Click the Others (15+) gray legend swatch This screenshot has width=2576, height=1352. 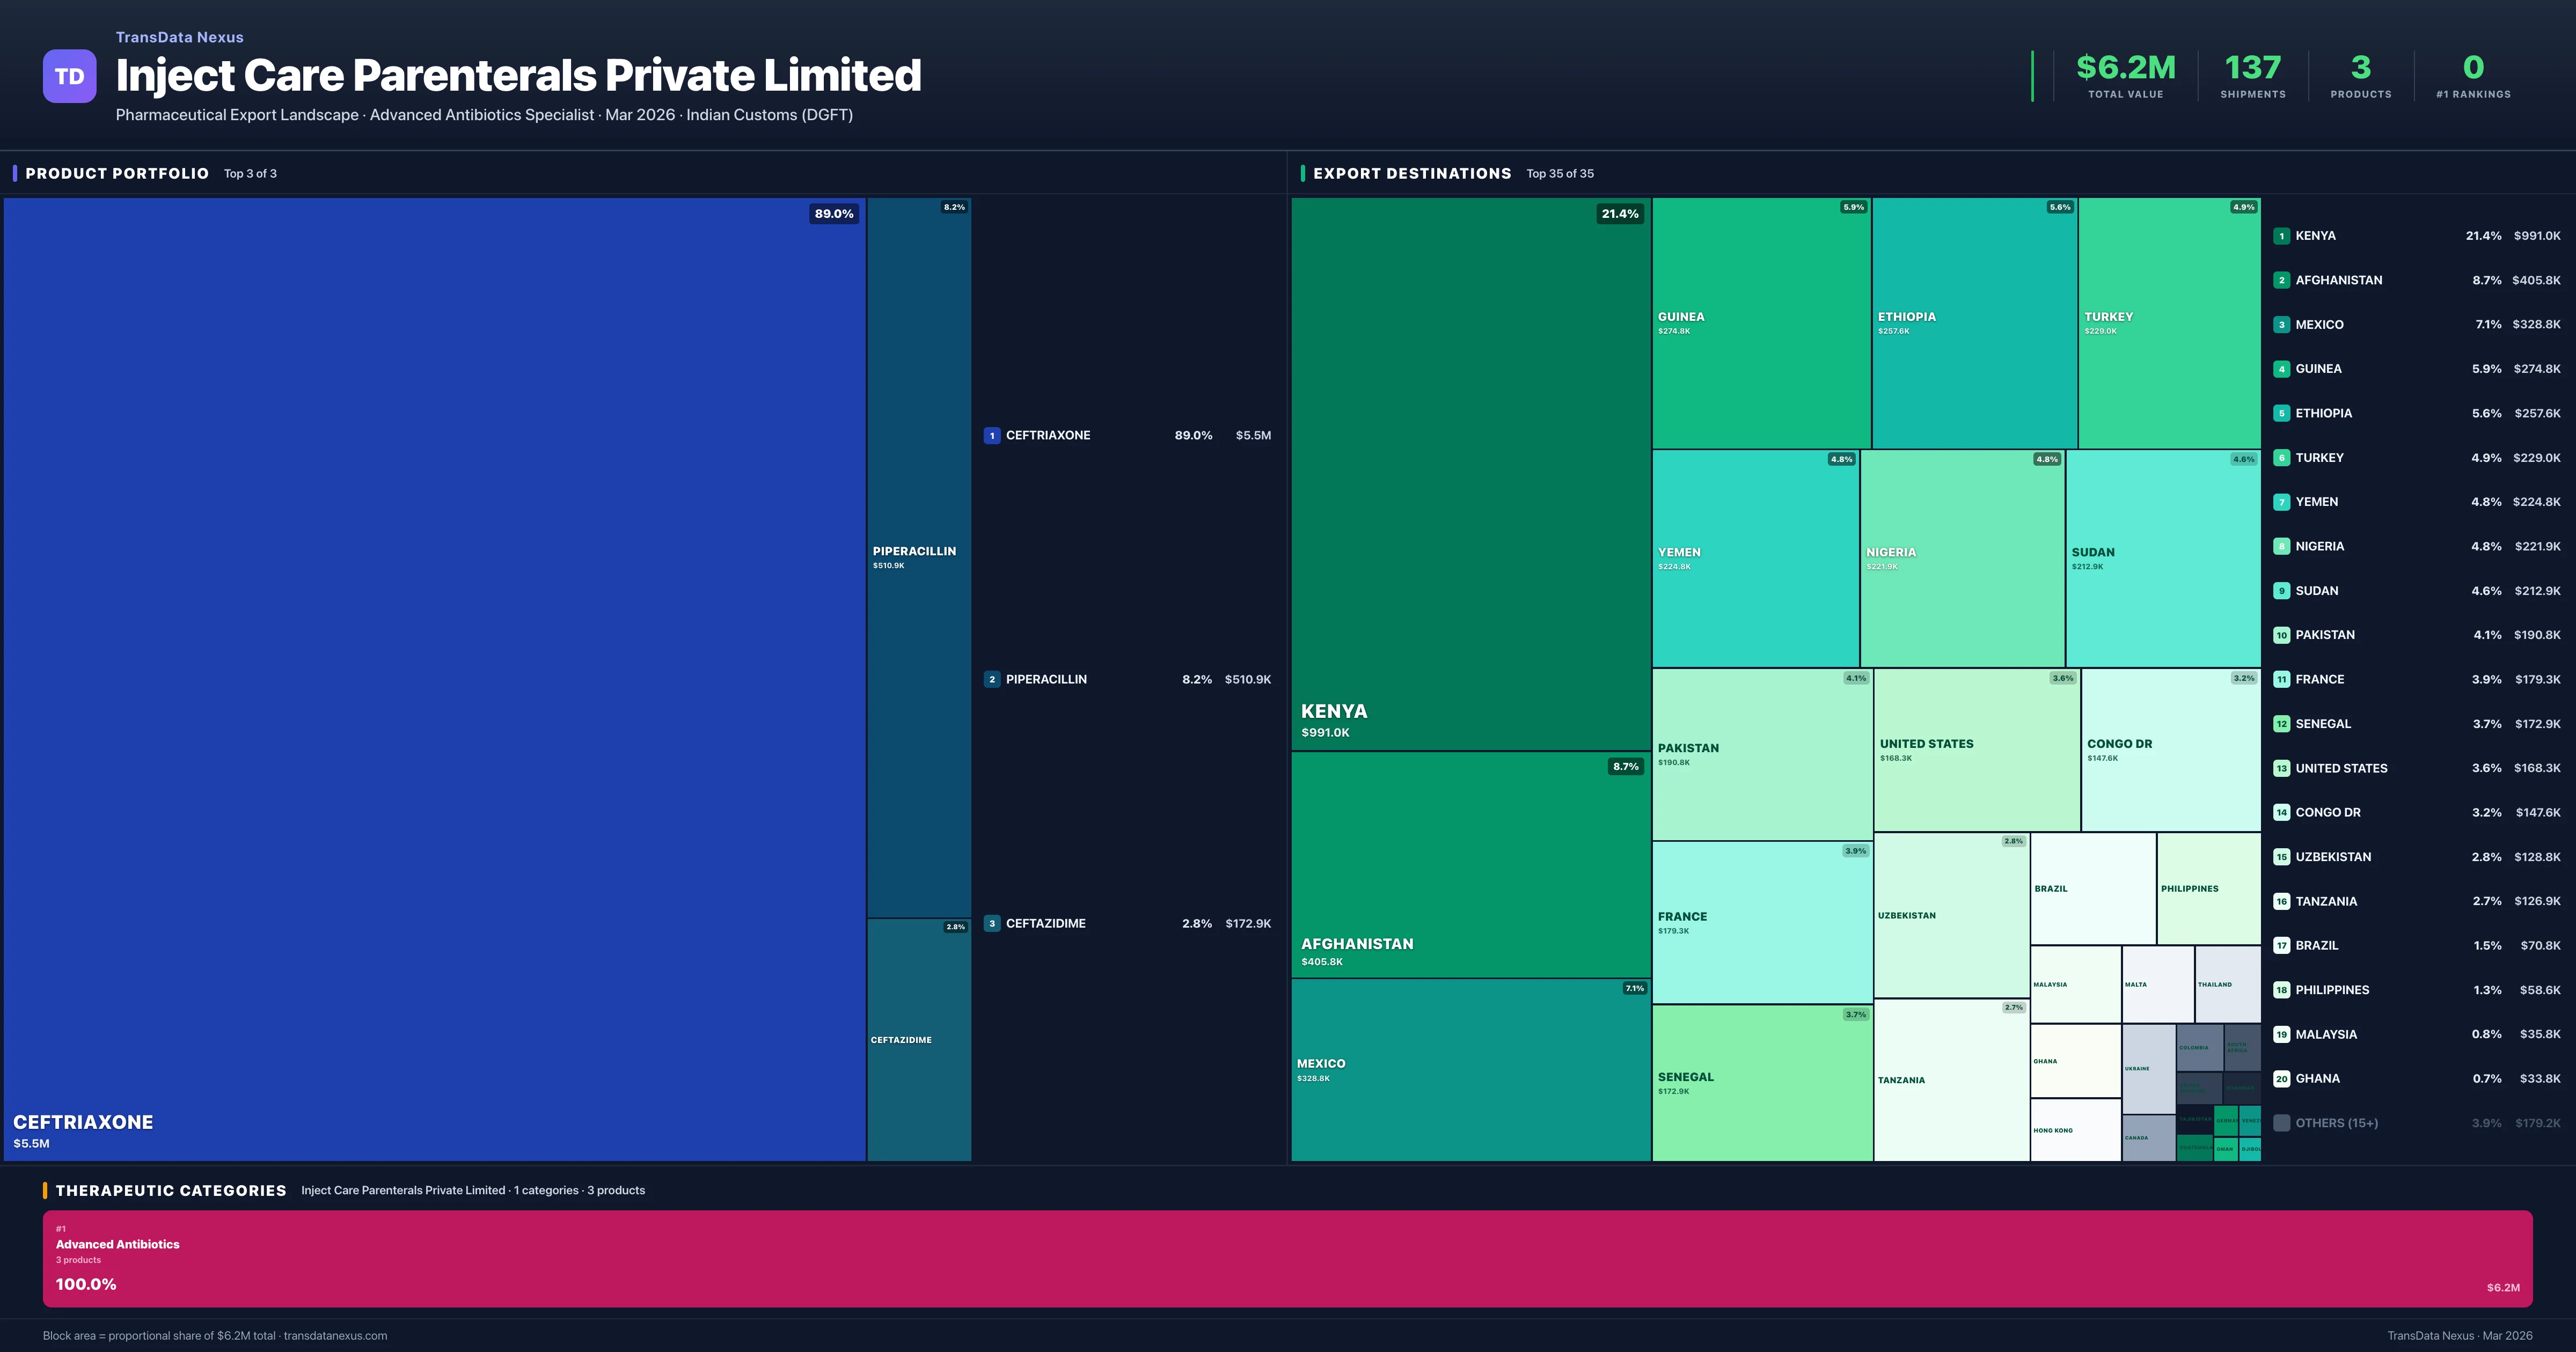2281,1123
